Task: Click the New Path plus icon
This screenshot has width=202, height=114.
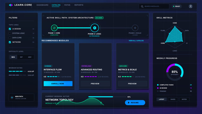Action: pos(12,98)
